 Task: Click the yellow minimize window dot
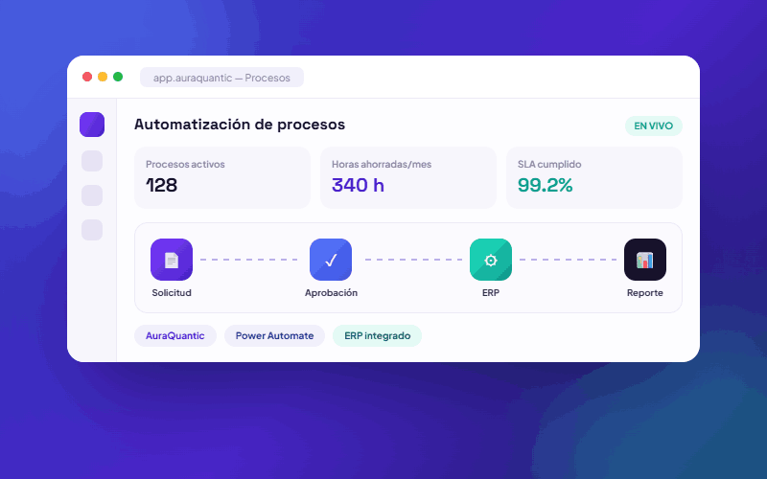(x=103, y=77)
